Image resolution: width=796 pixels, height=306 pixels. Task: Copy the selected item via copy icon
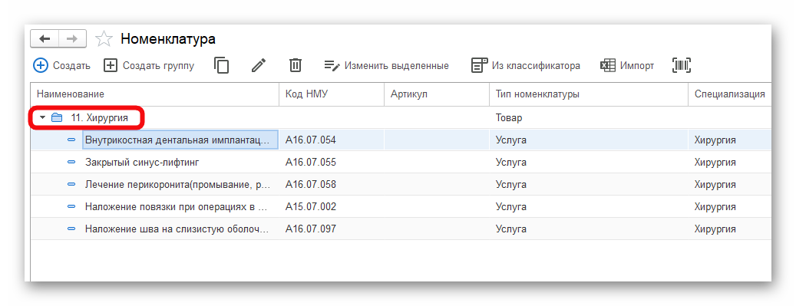(x=221, y=65)
